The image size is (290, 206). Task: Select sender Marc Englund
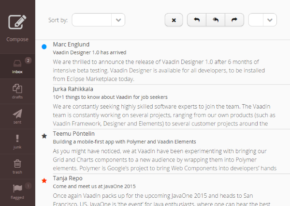pos(71,45)
